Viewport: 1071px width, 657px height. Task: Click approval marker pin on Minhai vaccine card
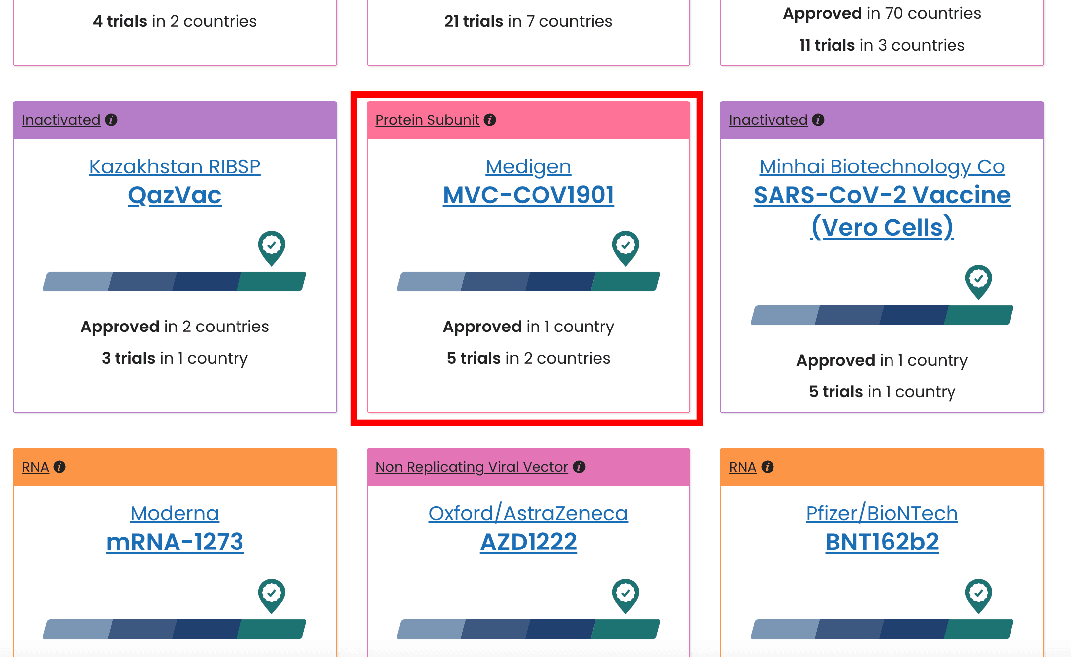[x=979, y=282]
